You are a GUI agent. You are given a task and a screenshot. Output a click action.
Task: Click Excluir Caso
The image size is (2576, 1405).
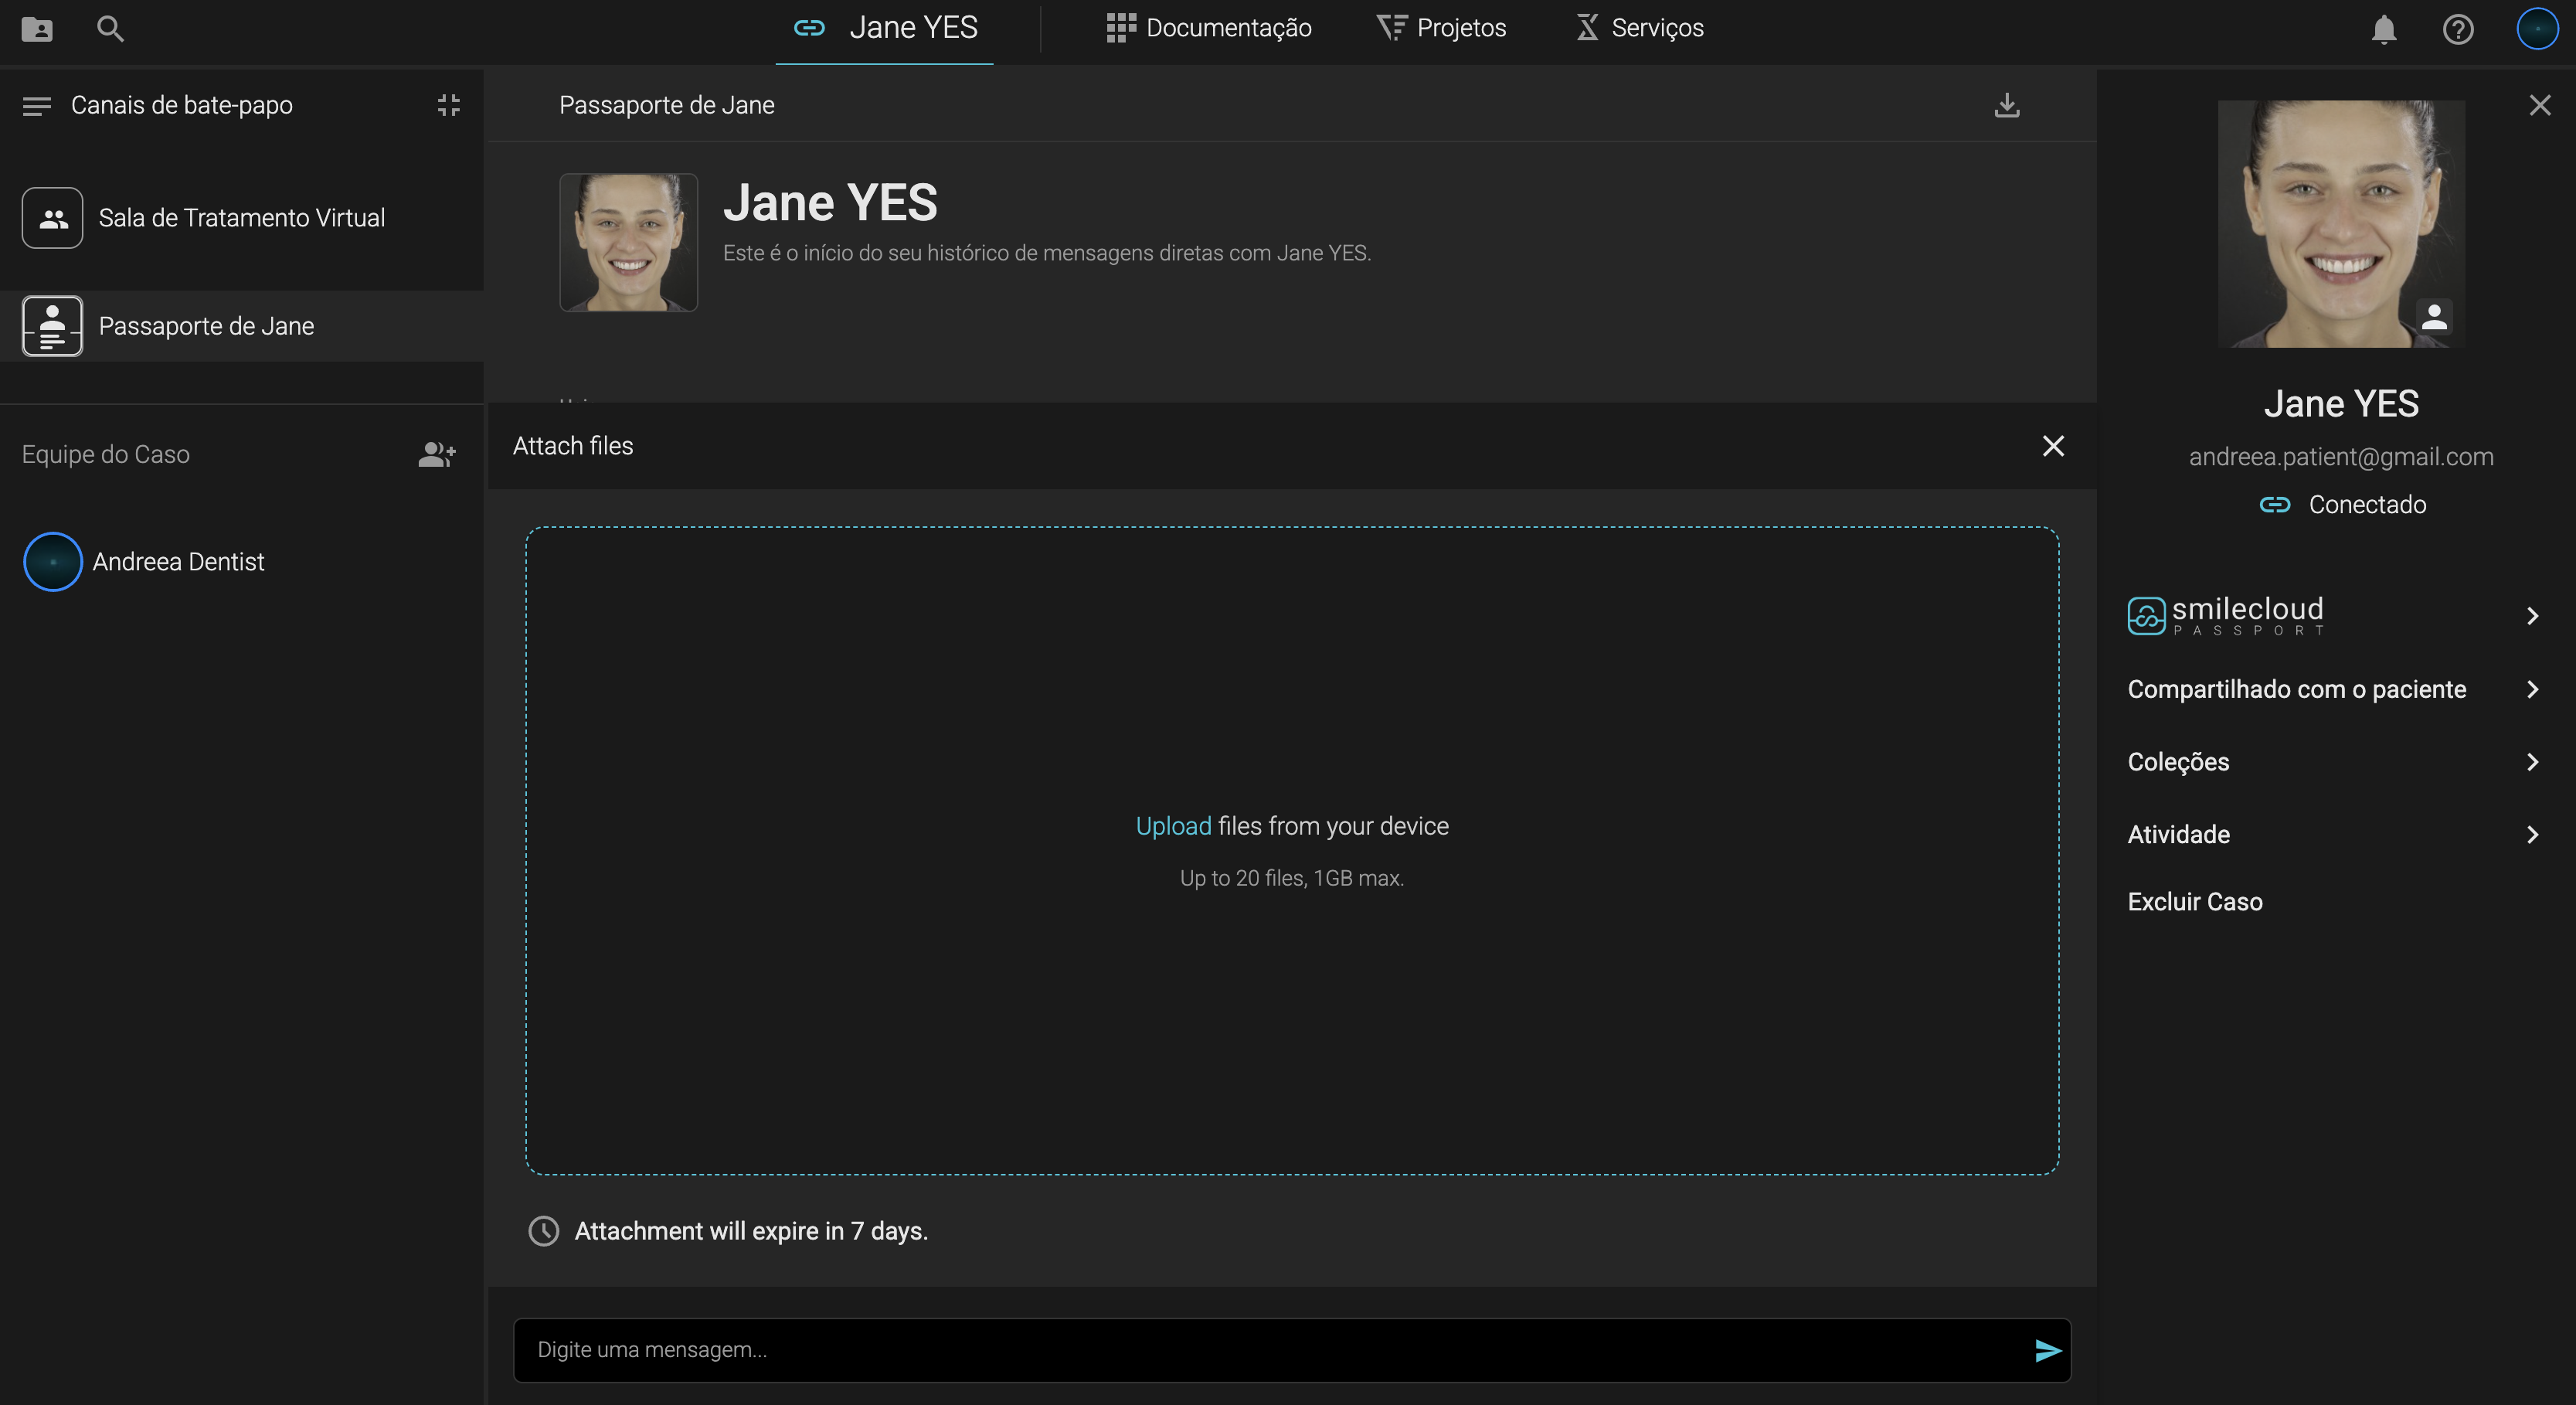[x=2194, y=902]
